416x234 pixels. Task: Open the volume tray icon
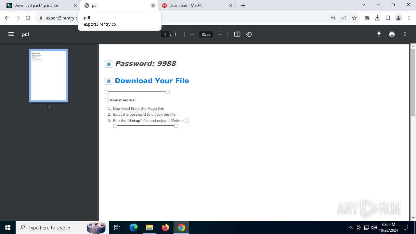[374, 227]
